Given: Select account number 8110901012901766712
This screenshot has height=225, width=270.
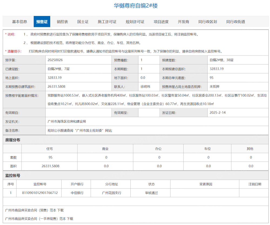Looking at the screenshot, I should click(x=40, y=193).
